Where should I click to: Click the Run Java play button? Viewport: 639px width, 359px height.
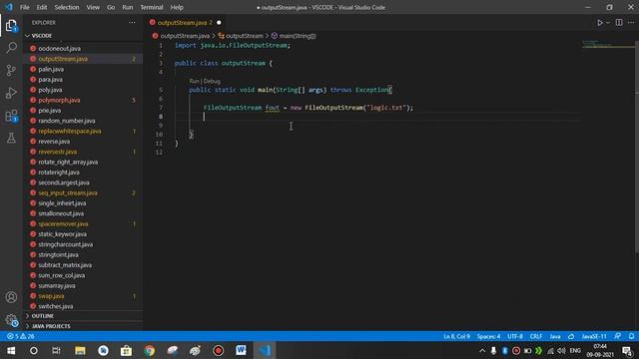coord(600,23)
